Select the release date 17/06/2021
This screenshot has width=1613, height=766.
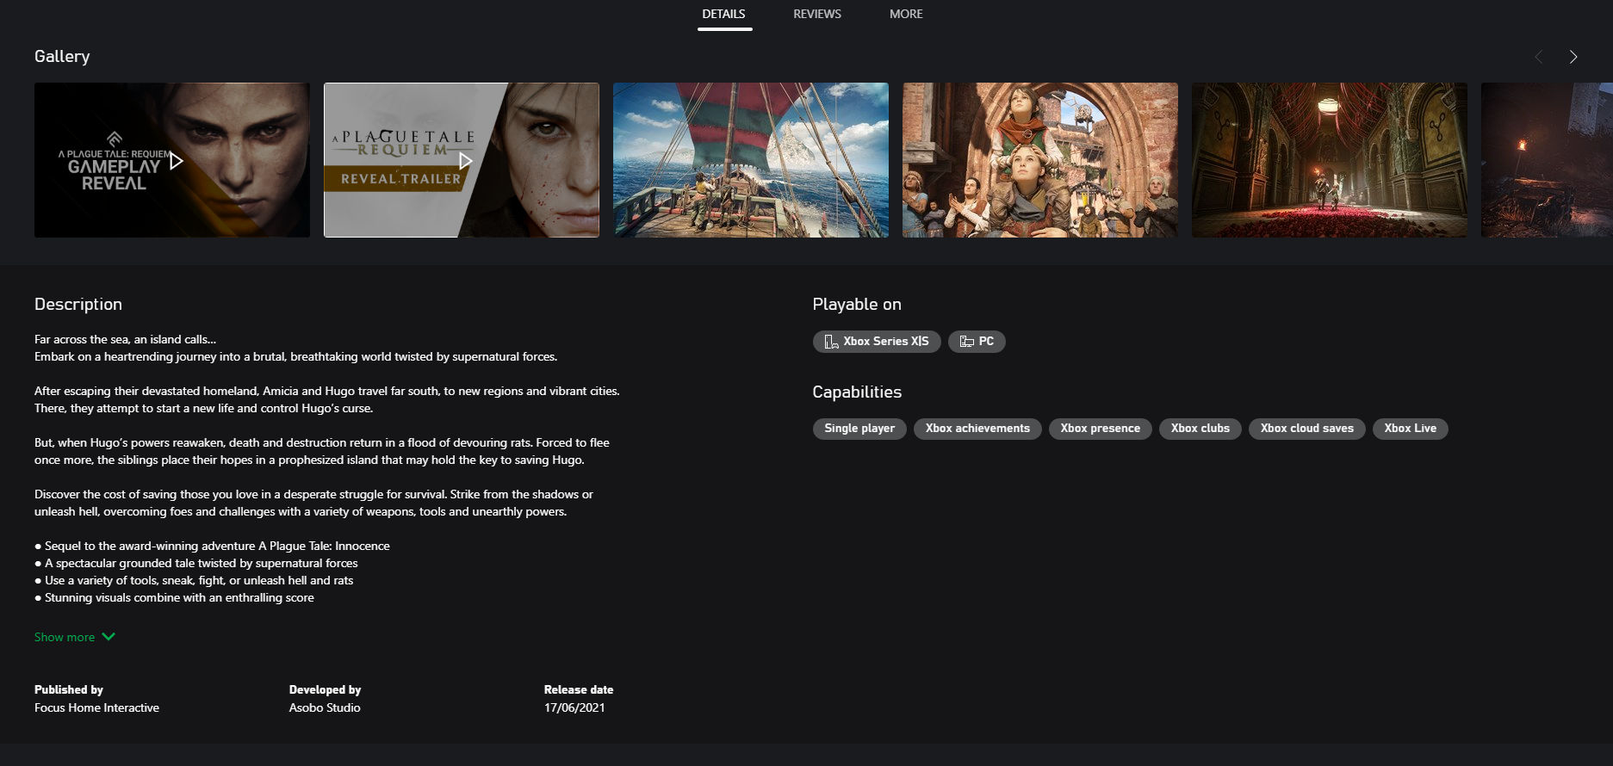574,707
